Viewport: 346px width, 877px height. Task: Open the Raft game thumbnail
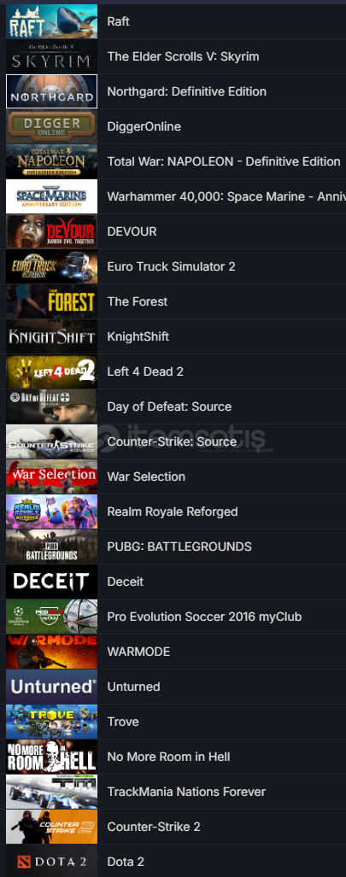click(x=51, y=21)
